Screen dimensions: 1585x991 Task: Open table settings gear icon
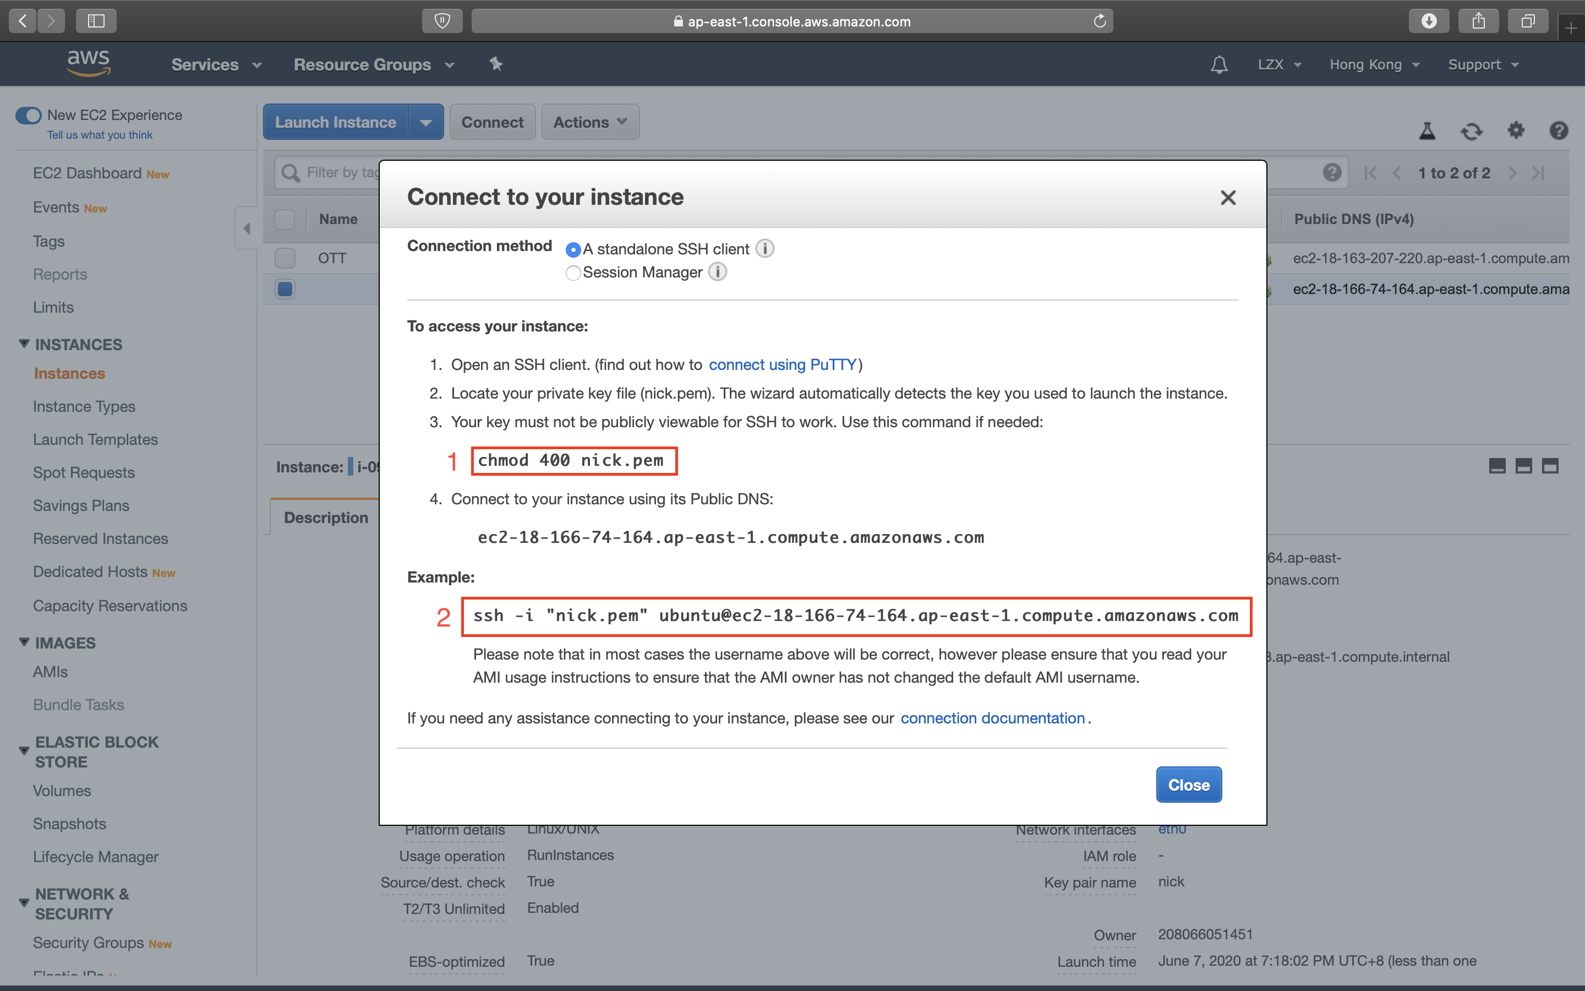[1516, 130]
